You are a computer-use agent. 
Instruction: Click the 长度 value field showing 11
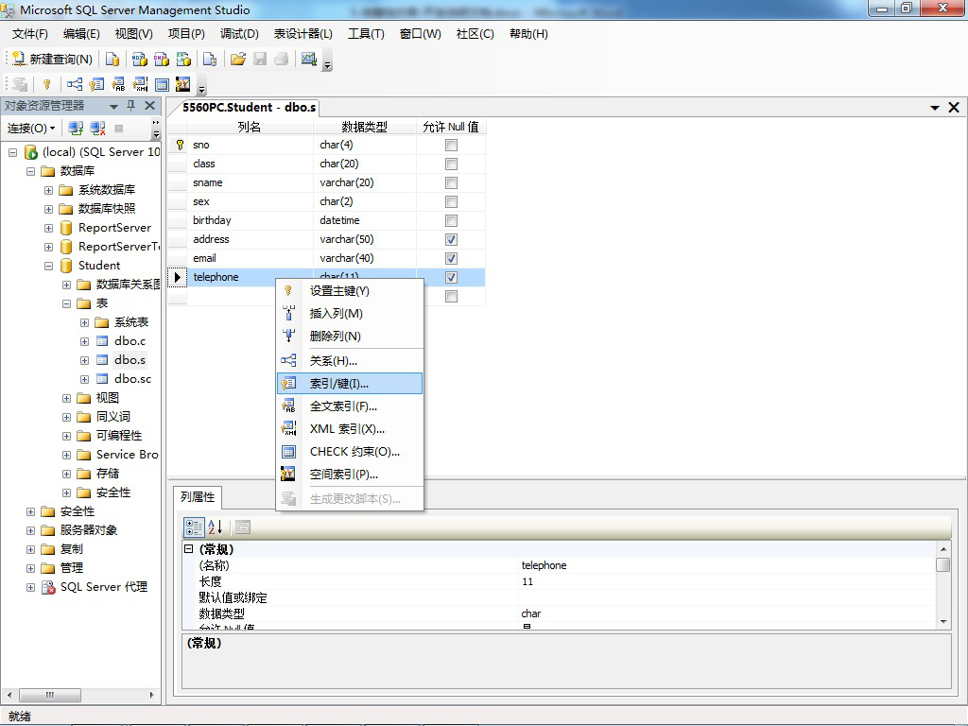pyautogui.click(x=727, y=581)
